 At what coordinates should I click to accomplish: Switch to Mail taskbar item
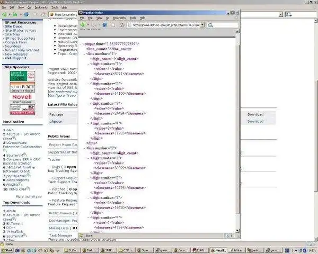click(x=90, y=250)
